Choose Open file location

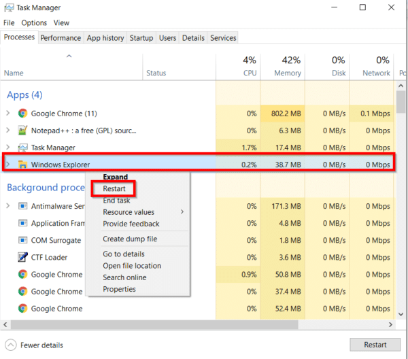pyautogui.click(x=132, y=266)
